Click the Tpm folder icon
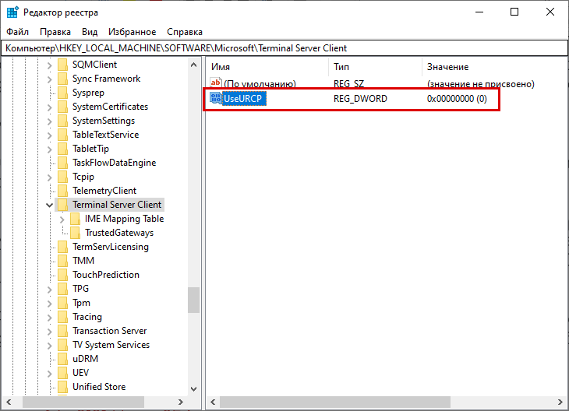 tap(63, 303)
